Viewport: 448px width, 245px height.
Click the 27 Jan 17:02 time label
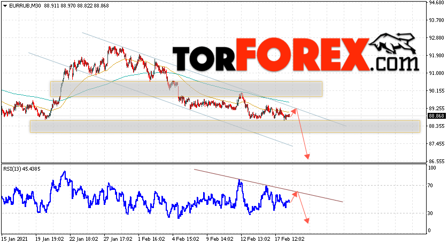click(x=119, y=239)
